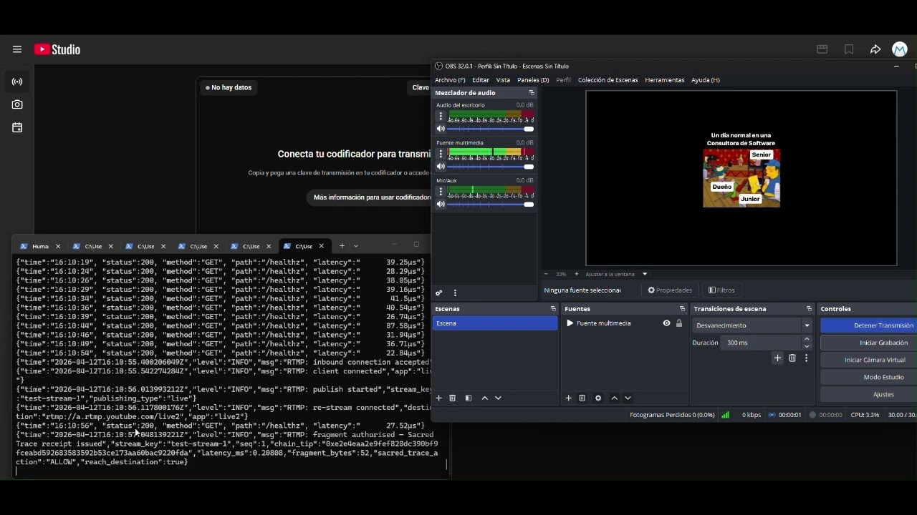Open the account avatar in YouTube Studio
The width and height of the screenshot is (917, 515).
[x=900, y=49]
